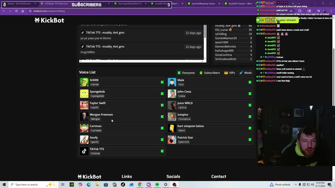Screen dimensions: 335x188
Task: Open TikTok app from the taskbar
Action: tap(123, 185)
